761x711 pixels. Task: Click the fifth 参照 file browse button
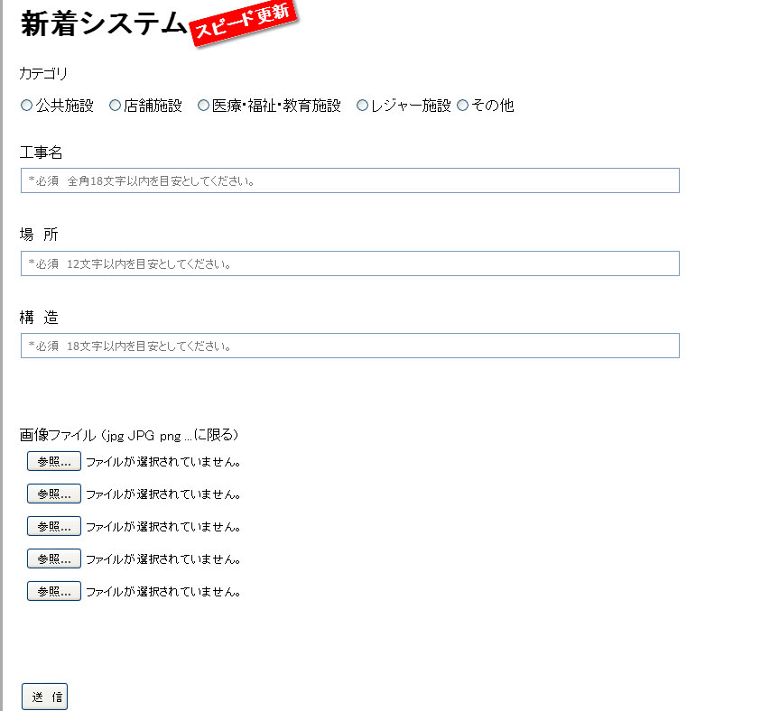click(x=52, y=591)
